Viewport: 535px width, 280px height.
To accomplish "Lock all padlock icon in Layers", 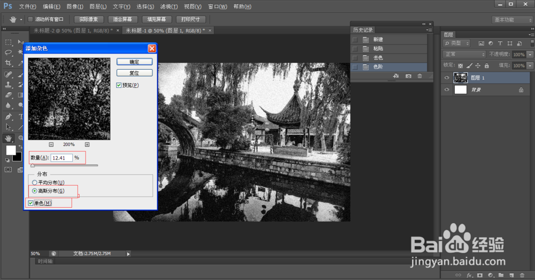I will [487, 65].
